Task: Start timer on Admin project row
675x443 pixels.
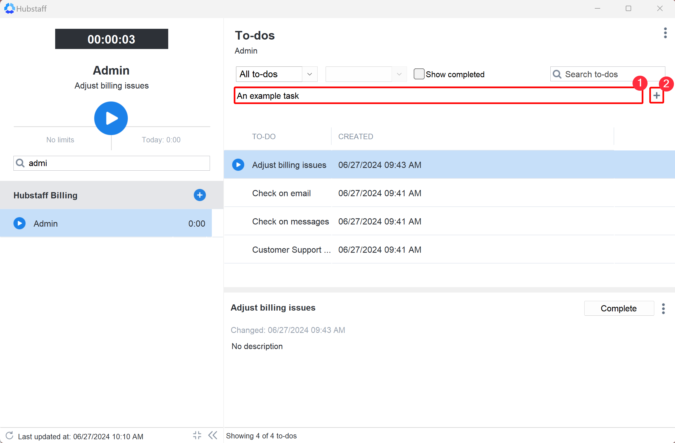Action: 20,223
